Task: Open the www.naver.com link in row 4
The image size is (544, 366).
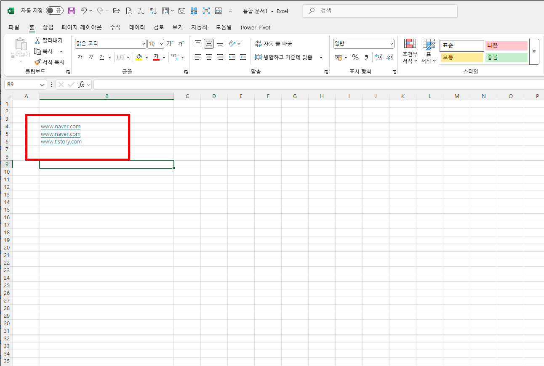Action: click(61, 126)
